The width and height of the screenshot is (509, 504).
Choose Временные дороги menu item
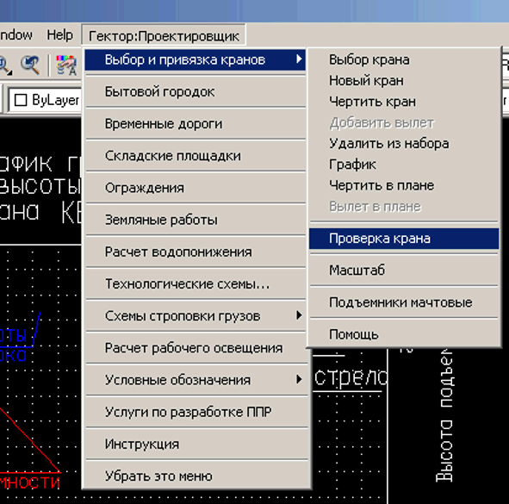[195, 124]
